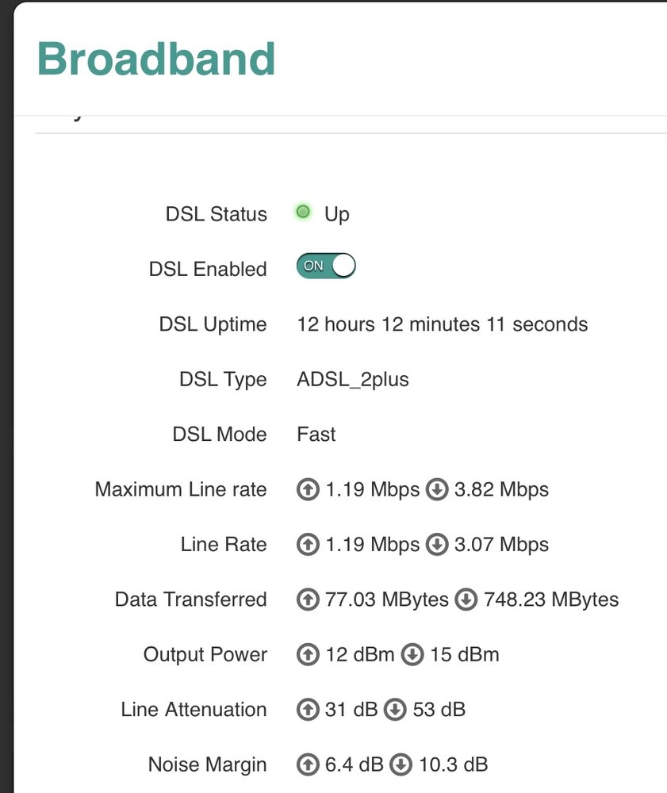Viewport: 667px width, 793px height.
Task: Click the Maximum Line rate upload arrow icon
Action: (307, 490)
